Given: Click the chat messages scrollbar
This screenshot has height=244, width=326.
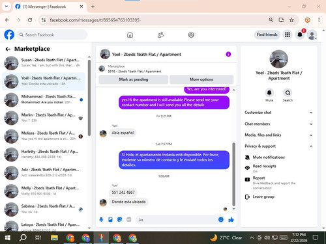Looking at the screenshot, I should point(234,174).
